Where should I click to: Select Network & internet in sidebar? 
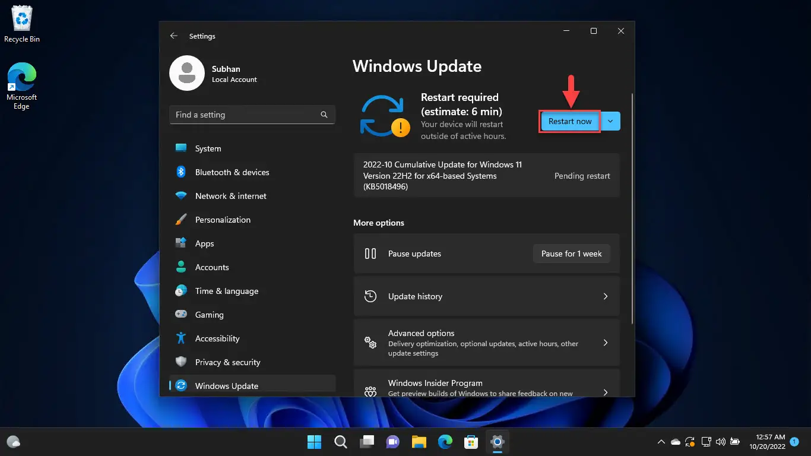252,196
